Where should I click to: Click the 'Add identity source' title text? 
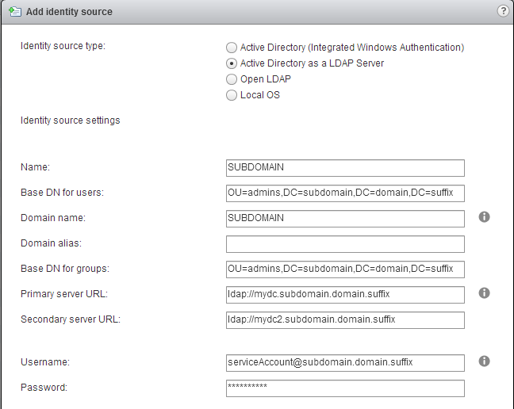69,12
